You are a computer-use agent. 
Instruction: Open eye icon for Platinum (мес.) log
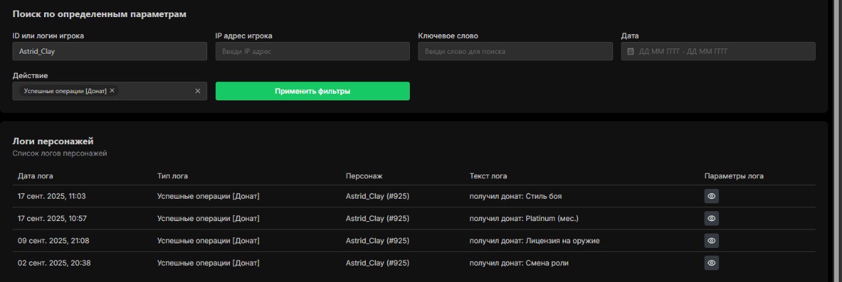click(x=711, y=218)
